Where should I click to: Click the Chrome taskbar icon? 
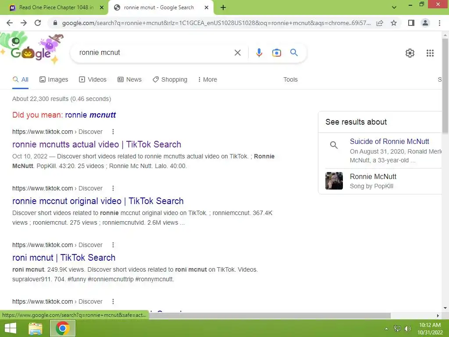63,328
